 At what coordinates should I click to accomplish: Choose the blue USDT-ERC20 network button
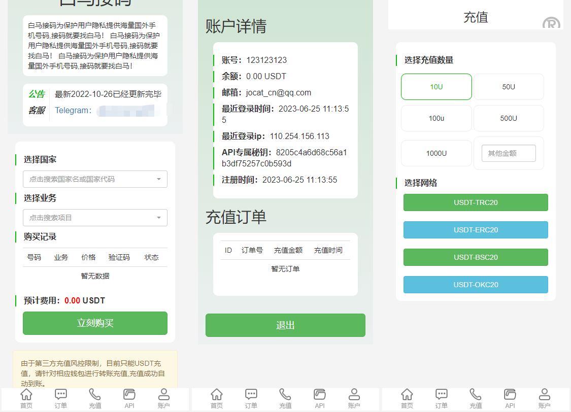click(x=476, y=230)
